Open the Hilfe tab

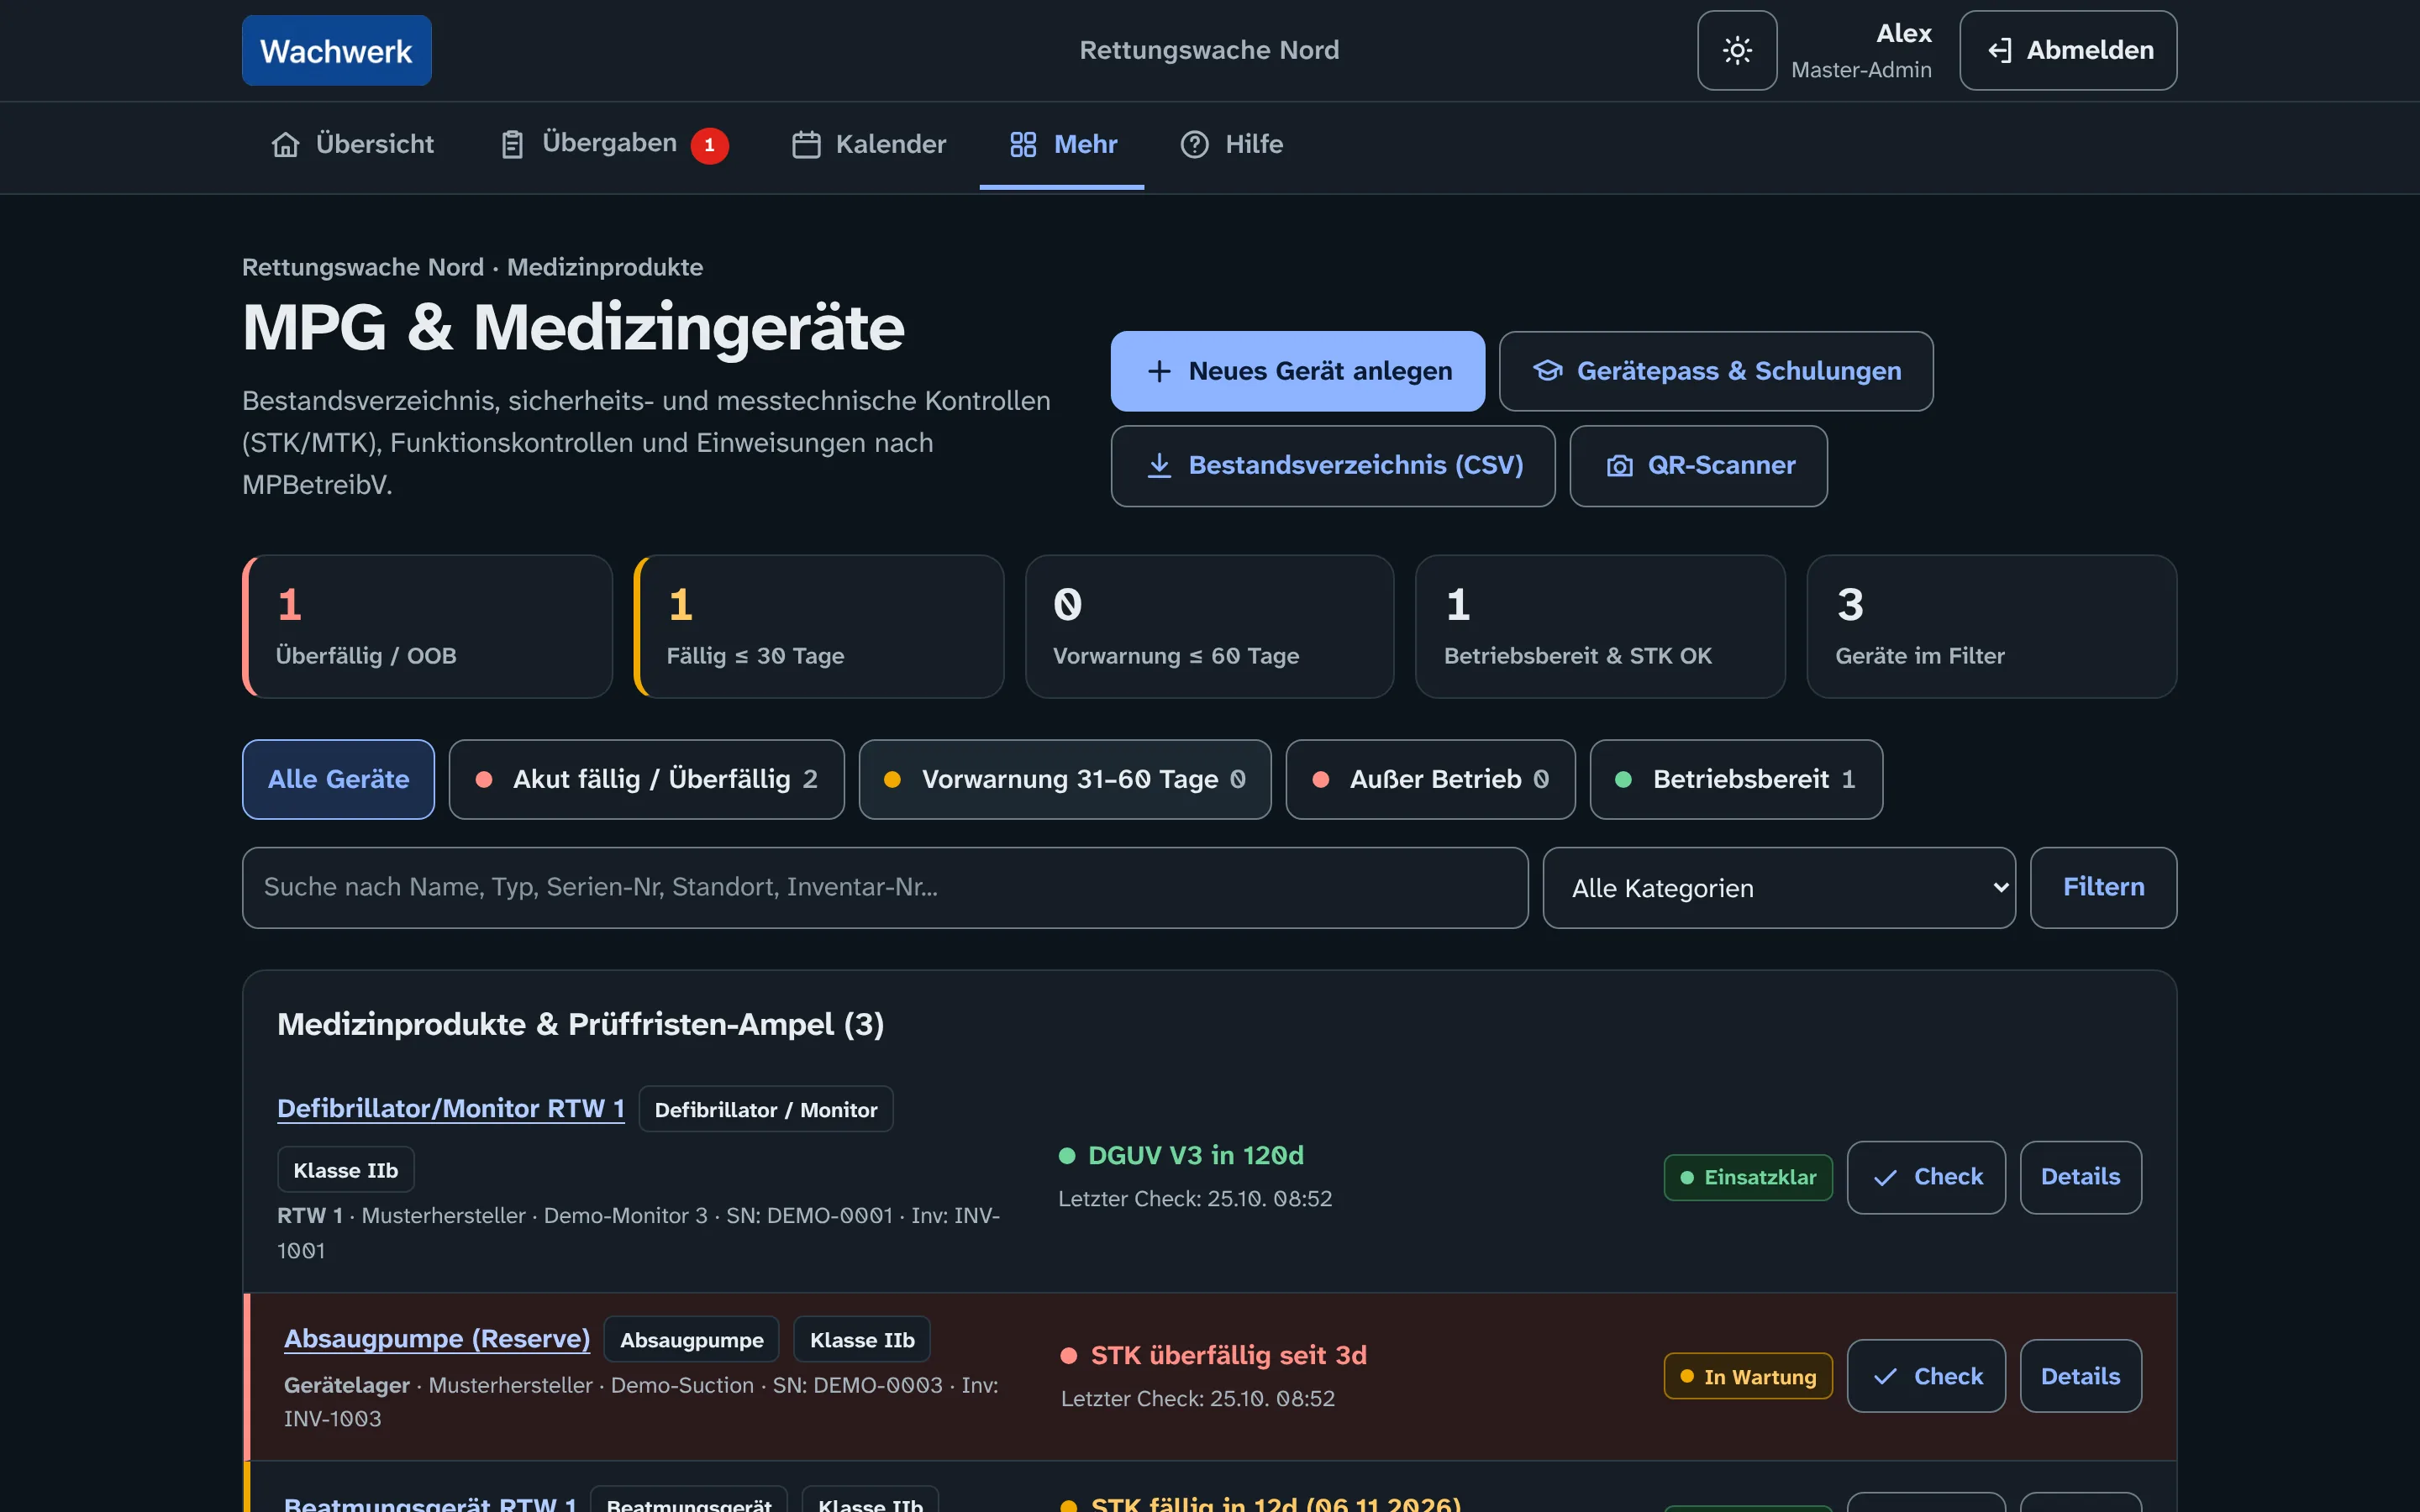pyautogui.click(x=1231, y=144)
